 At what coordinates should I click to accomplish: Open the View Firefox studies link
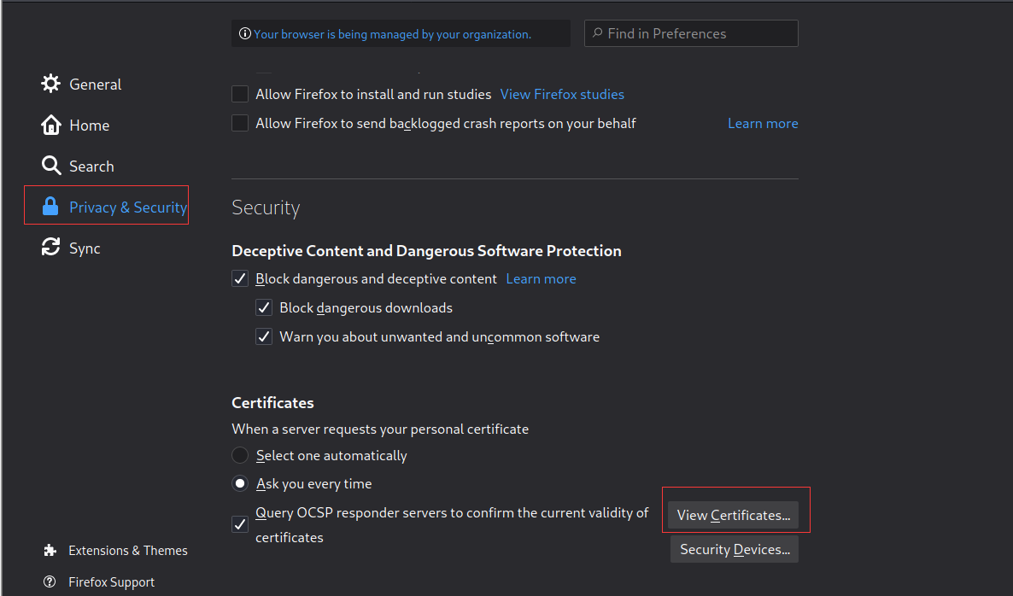[x=562, y=94]
